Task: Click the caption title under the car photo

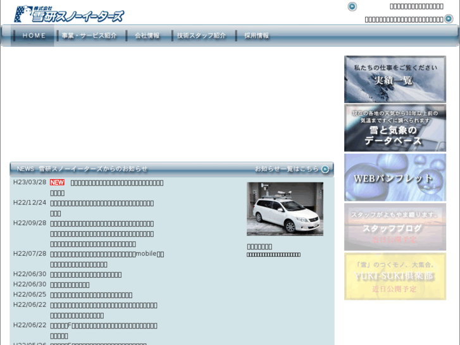Action: click(x=259, y=247)
